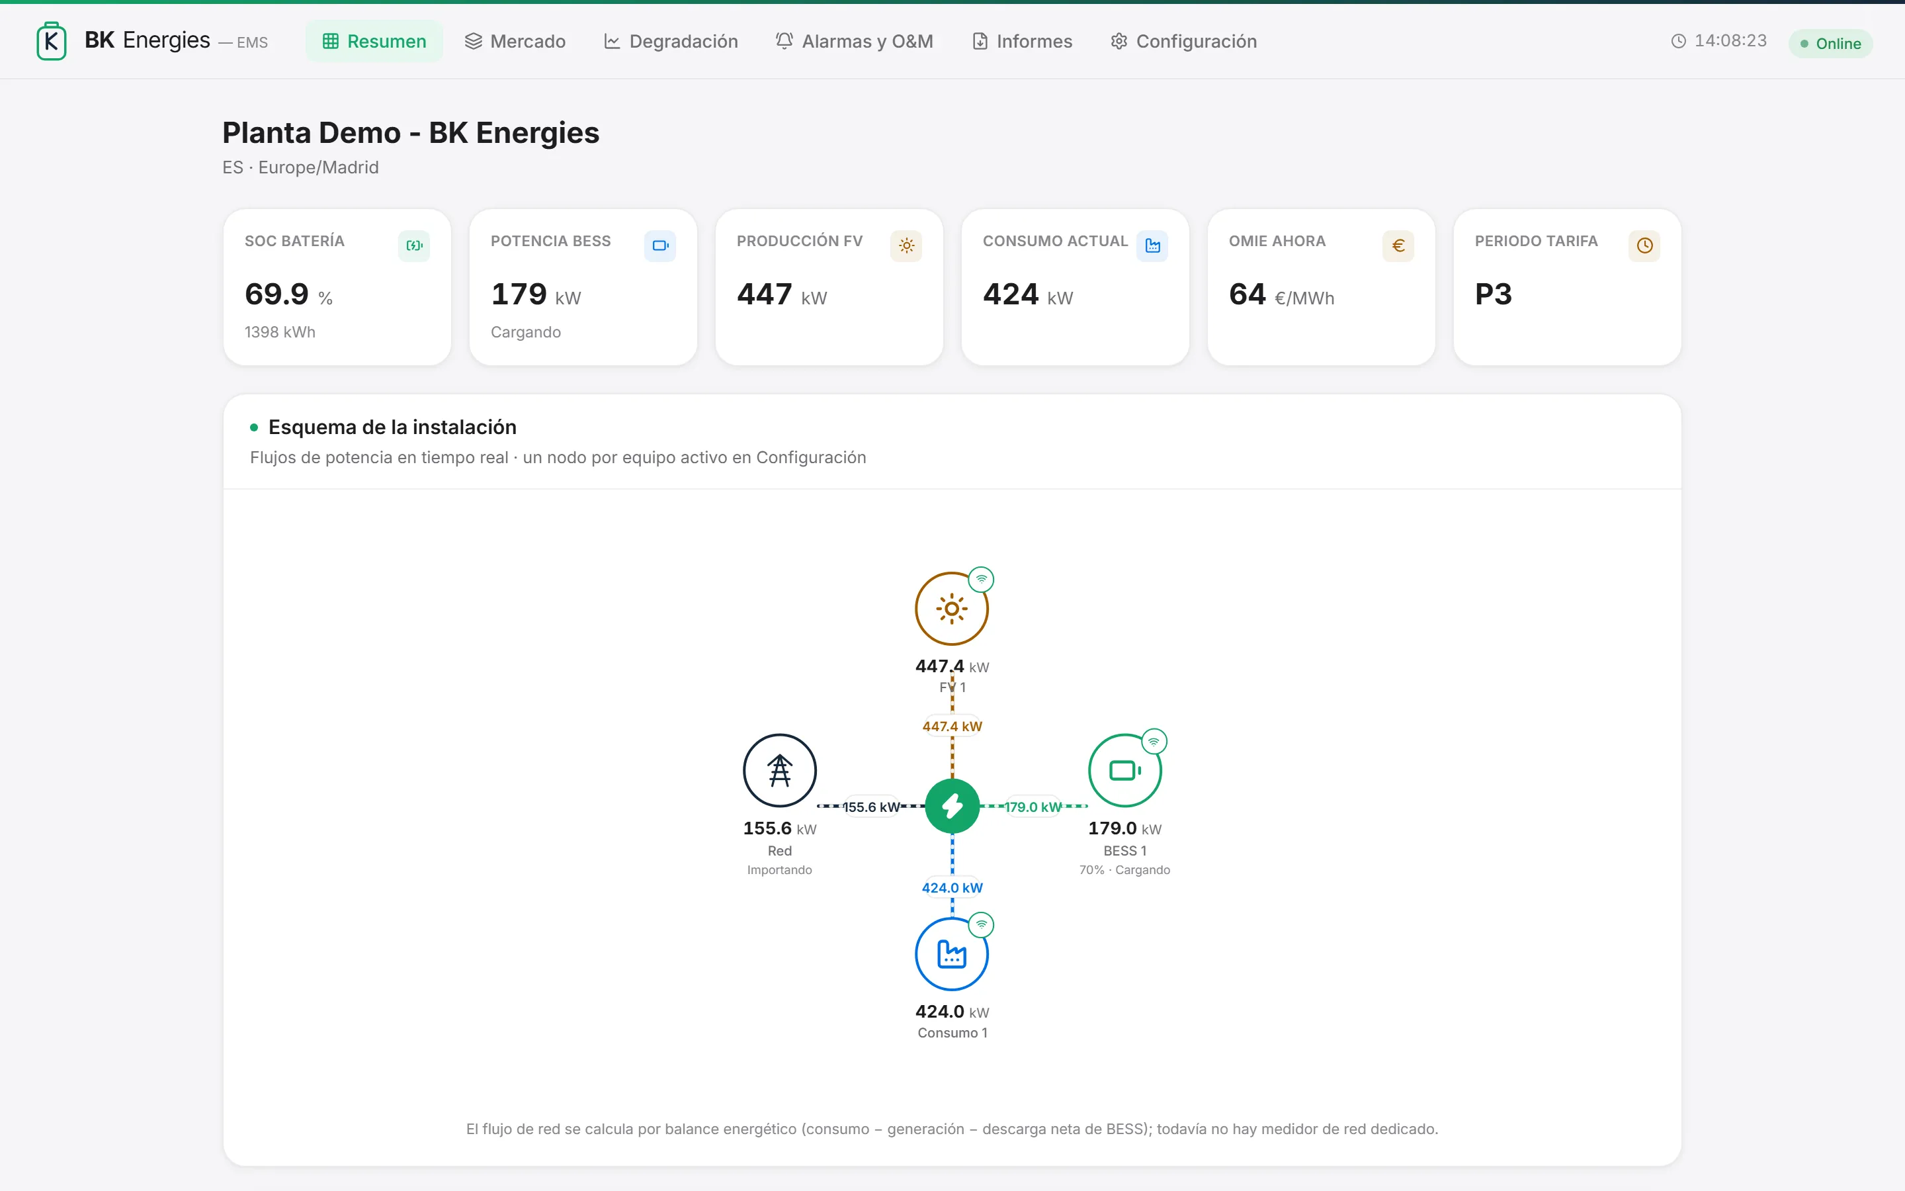Open Alarmas y O&M section

tap(854, 41)
